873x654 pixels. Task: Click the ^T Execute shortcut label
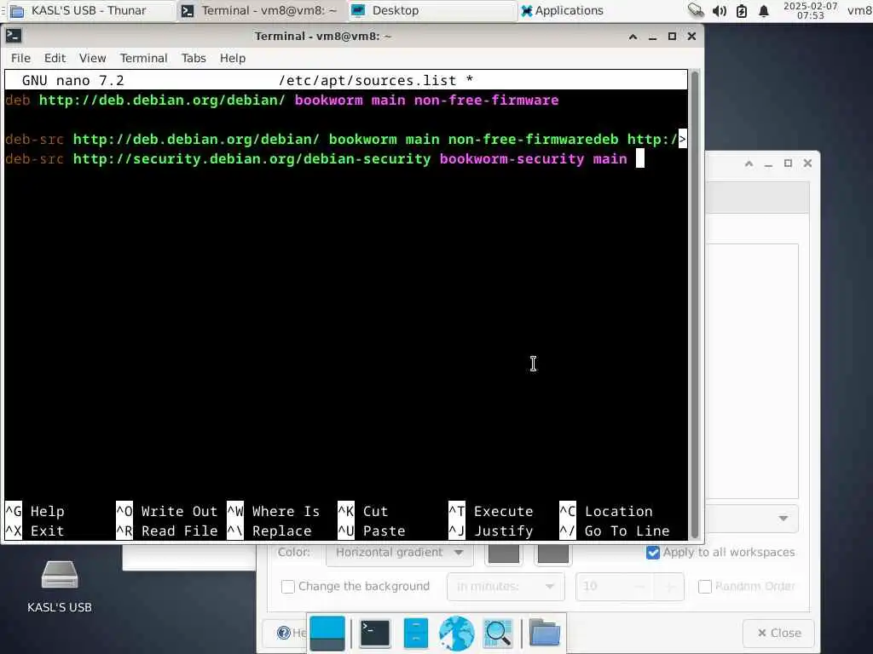coord(490,511)
